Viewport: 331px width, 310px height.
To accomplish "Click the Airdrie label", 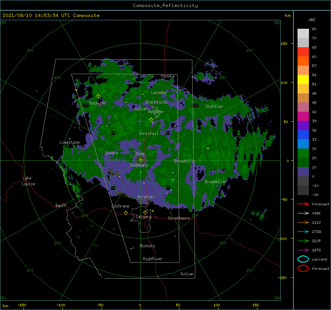I will pyautogui.click(x=145, y=197).
